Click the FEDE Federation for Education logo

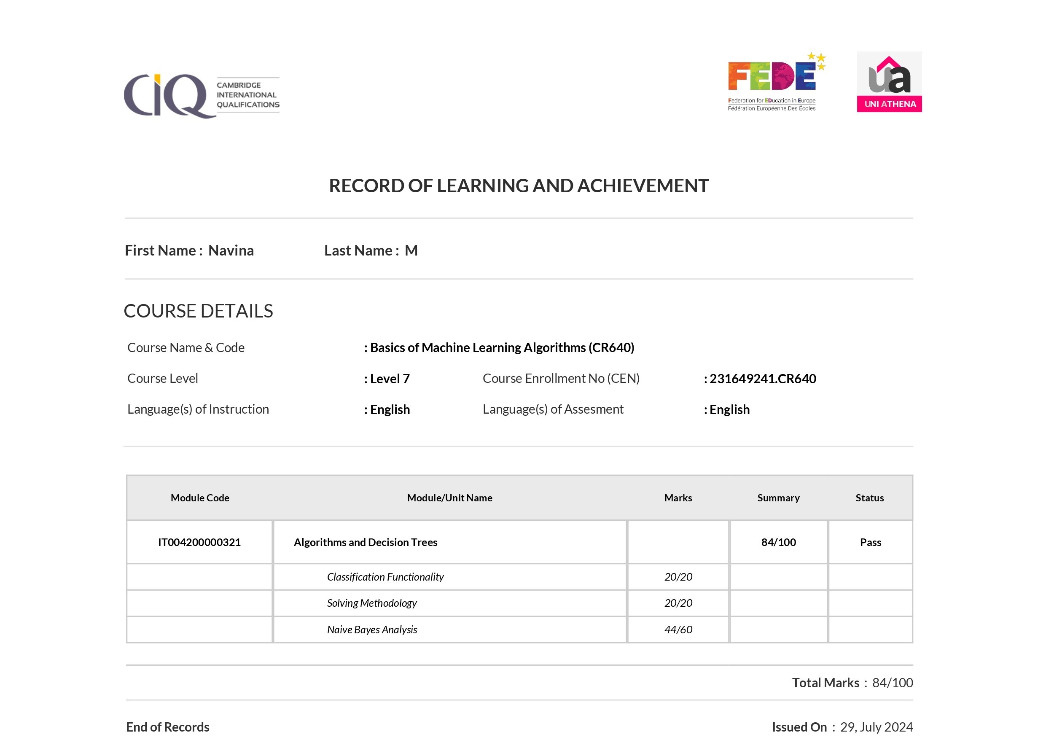click(777, 82)
